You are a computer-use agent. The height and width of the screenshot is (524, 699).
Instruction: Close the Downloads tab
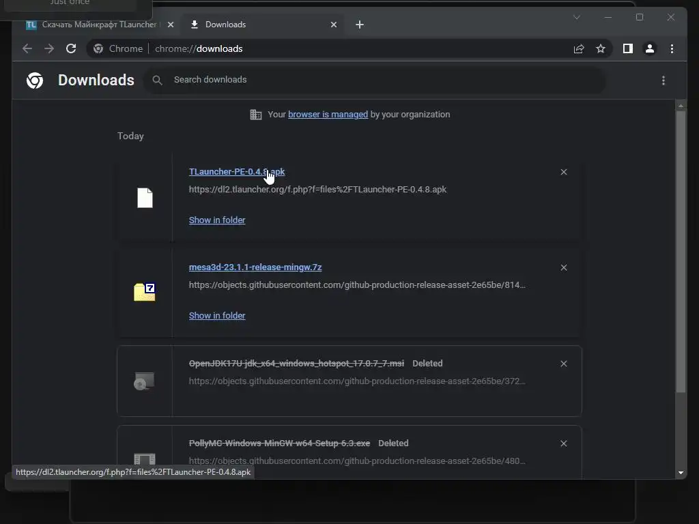(333, 25)
